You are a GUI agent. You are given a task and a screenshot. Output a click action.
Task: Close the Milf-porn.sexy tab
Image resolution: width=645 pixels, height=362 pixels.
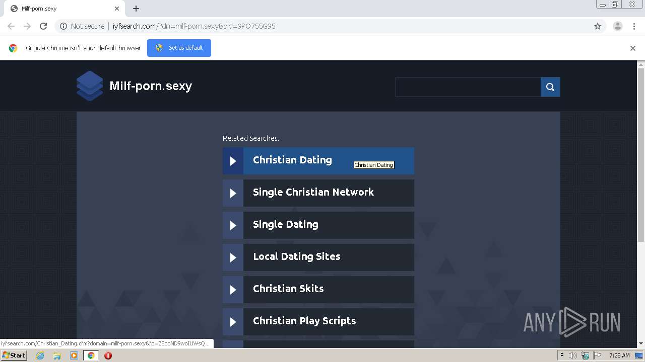pyautogui.click(x=117, y=9)
